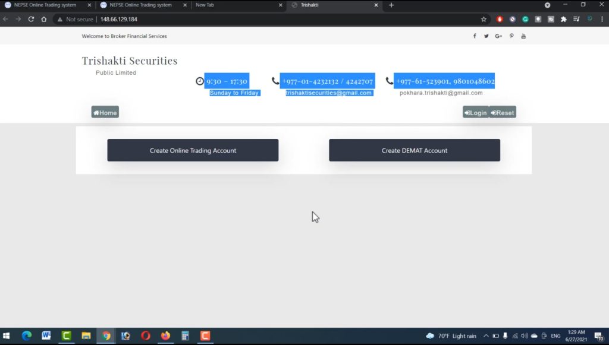Open the Grammarly extension icon
Screen dimensions: 609x345
[525, 19]
